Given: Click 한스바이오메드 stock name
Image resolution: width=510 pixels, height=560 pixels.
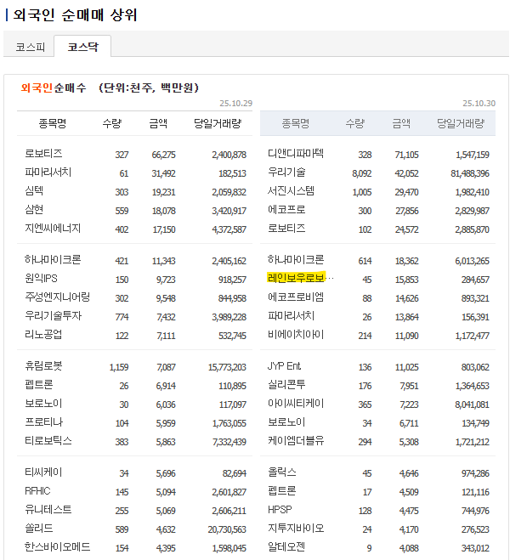Looking at the screenshot, I should 58,546.
